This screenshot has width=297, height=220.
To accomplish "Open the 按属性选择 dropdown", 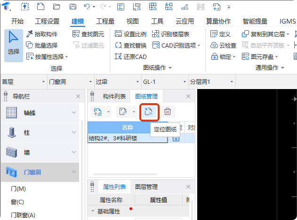I will [67, 57].
